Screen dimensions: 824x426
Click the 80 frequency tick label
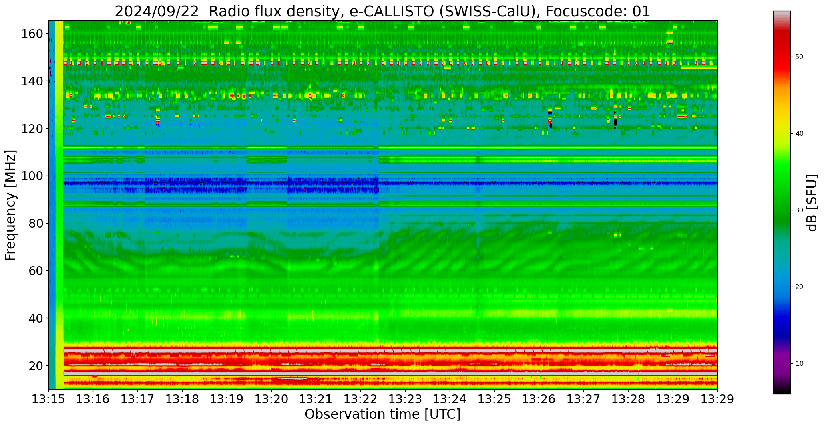36,223
